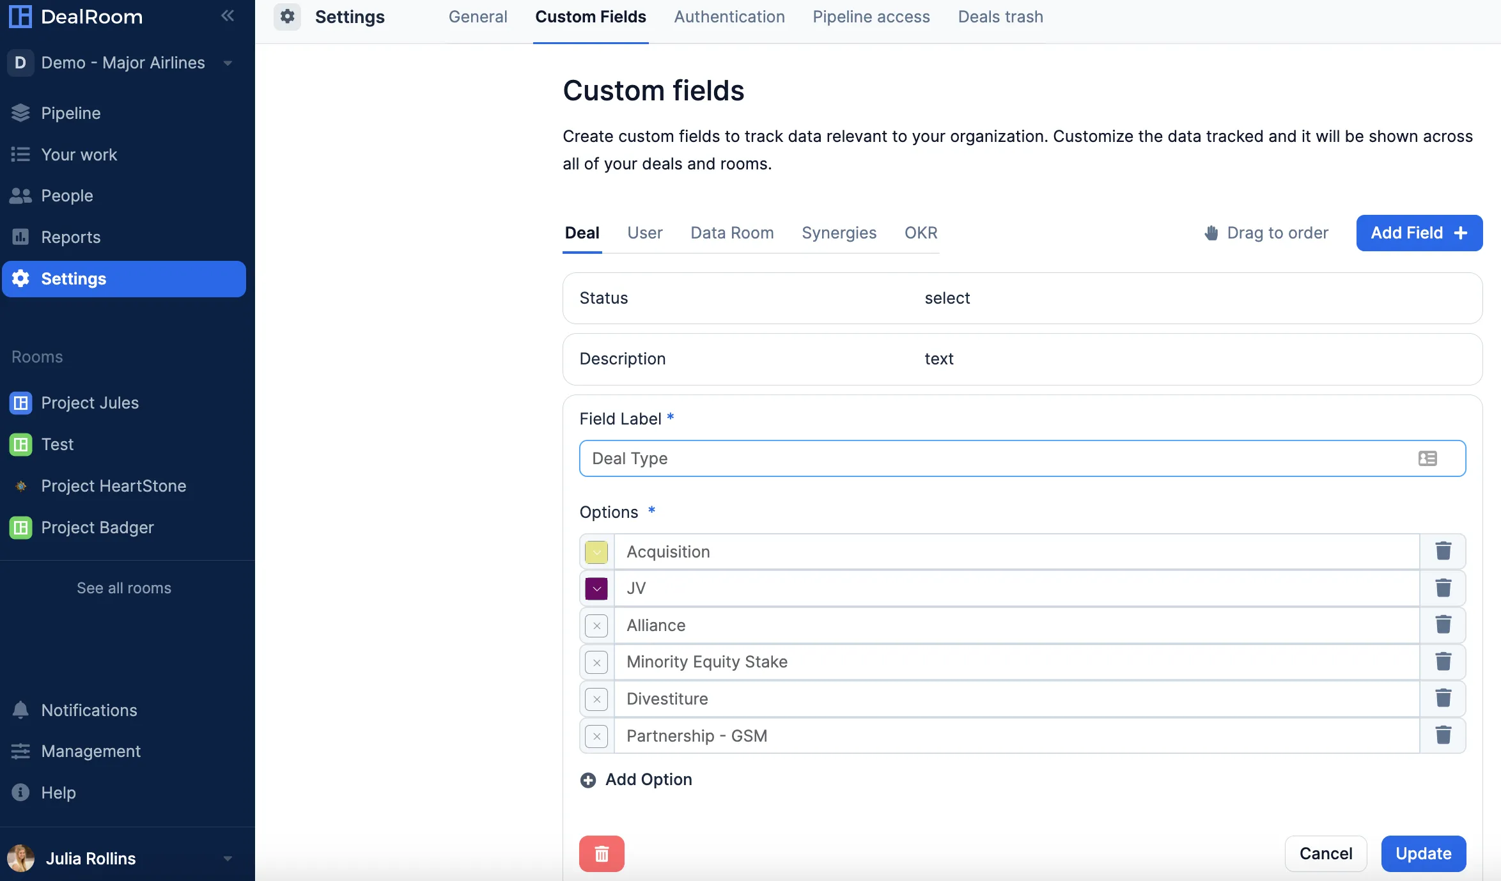Image resolution: width=1501 pixels, height=881 pixels.
Task: Open See all rooms
Action: coord(124,588)
